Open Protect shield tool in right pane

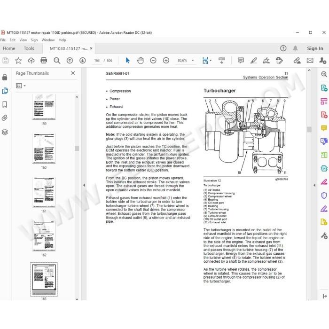pyautogui.click(x=324, y=196)
